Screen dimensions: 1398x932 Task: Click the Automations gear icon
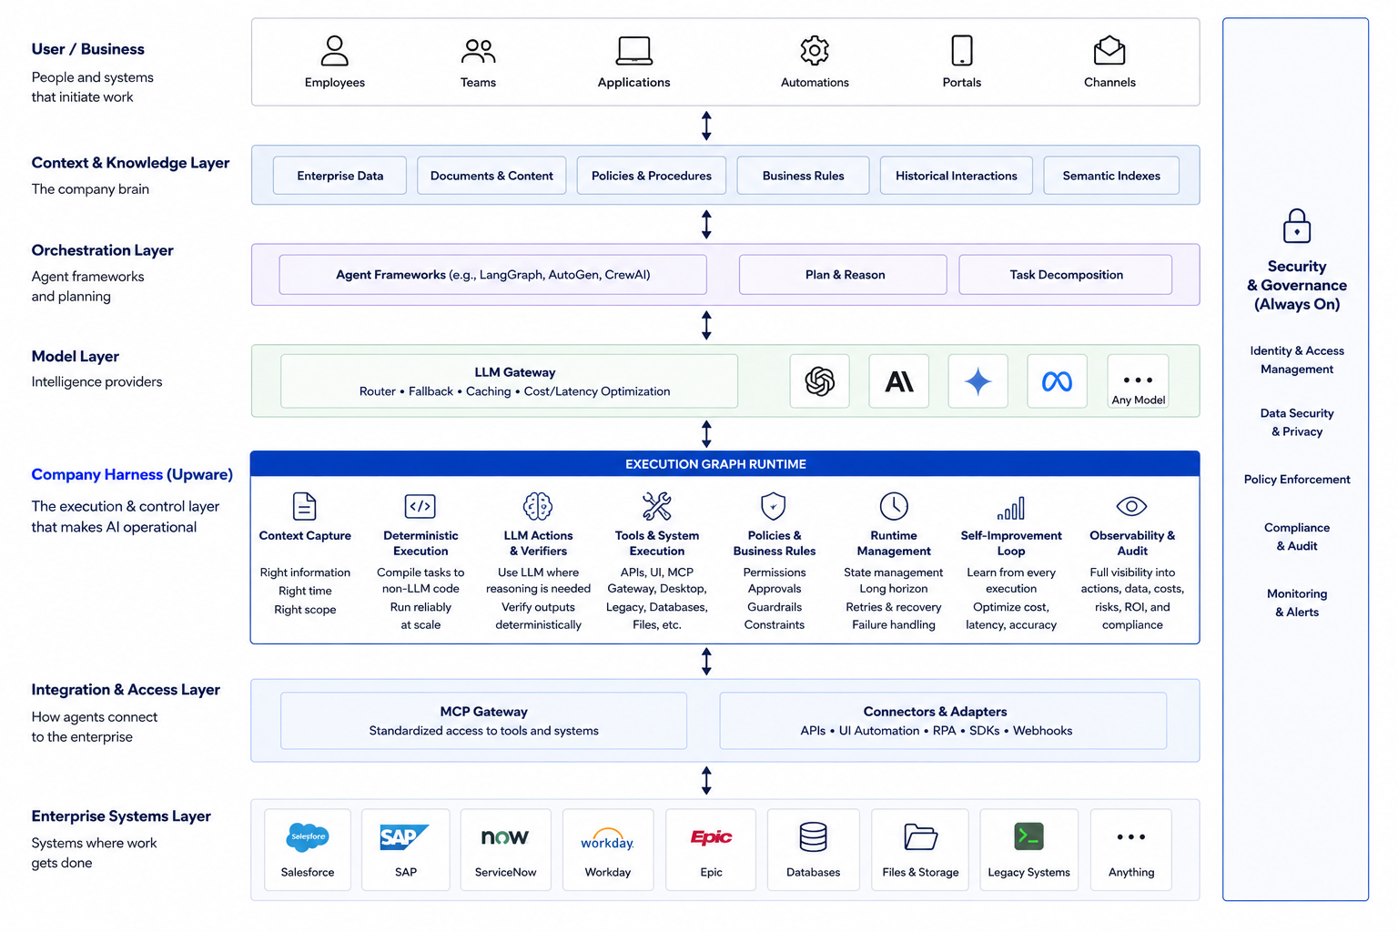[815, 51]
